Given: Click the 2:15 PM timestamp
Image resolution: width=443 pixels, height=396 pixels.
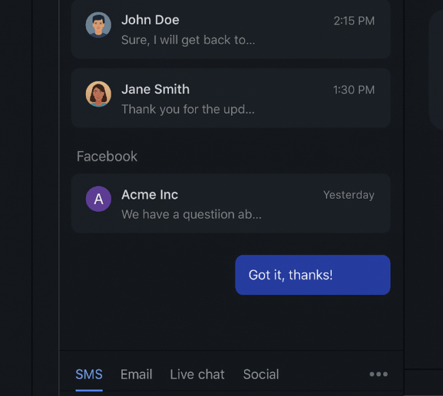Looking at the screenshot, I should (354, 21).
